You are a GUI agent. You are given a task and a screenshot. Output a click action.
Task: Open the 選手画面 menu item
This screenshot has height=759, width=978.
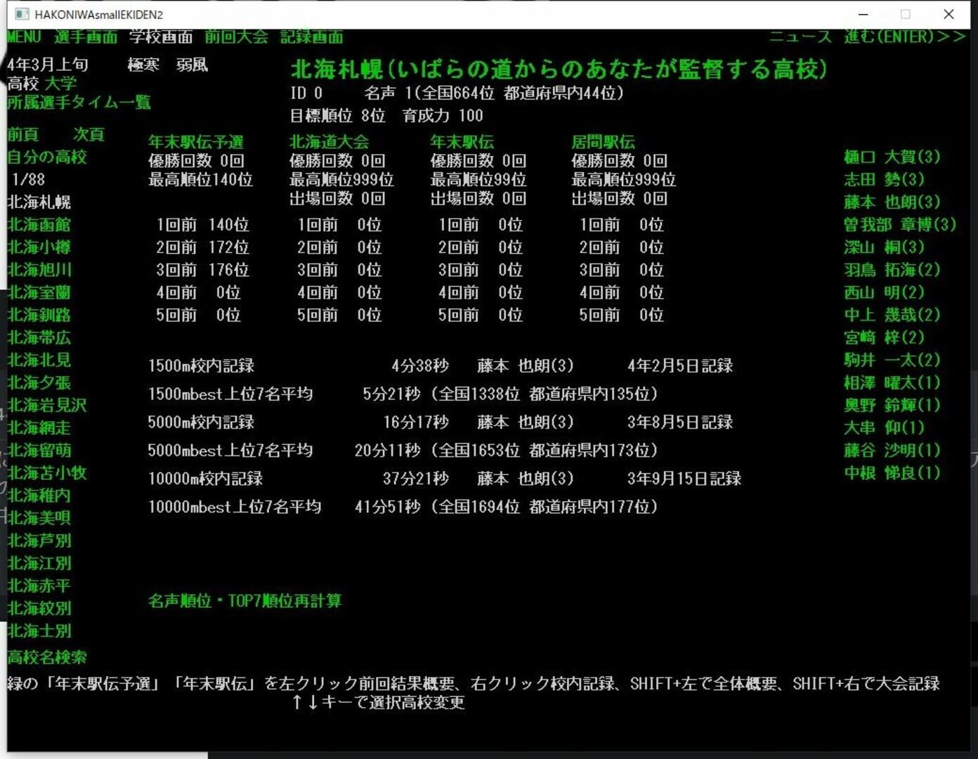tap(84, 37)
